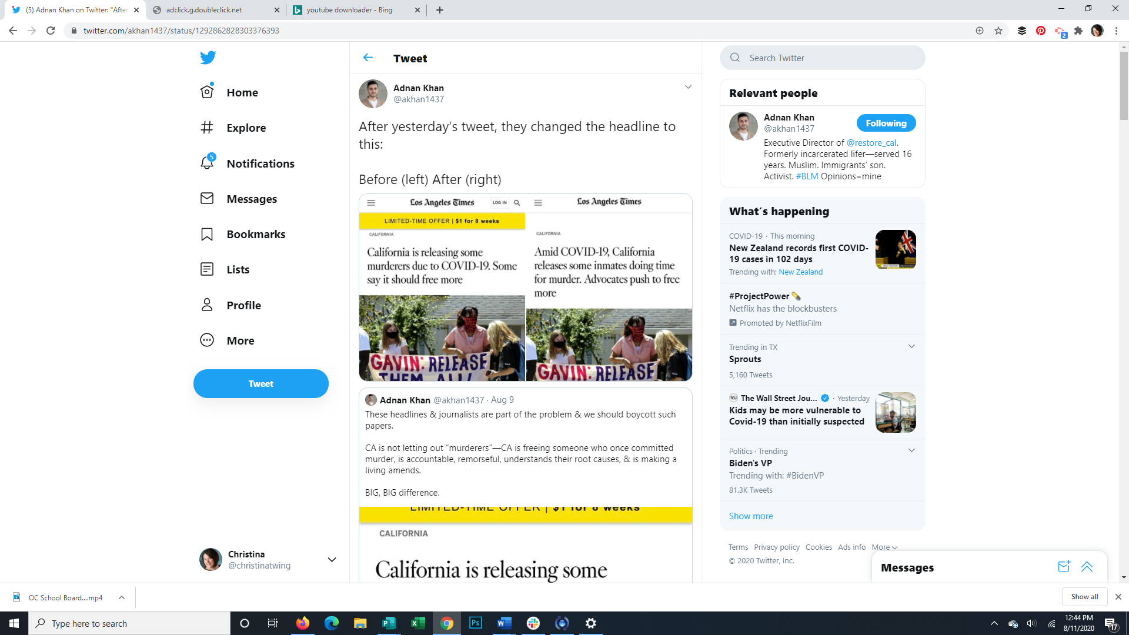The width and height of the screenshot is (1129, 635).
Task: Click the new message compose icon
Action: pyautogui.click(x=1064, y=567)
